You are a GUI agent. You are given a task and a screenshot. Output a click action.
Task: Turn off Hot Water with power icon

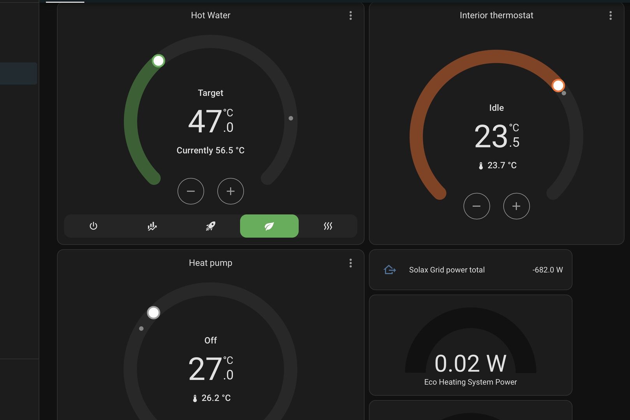coord(93,226)
